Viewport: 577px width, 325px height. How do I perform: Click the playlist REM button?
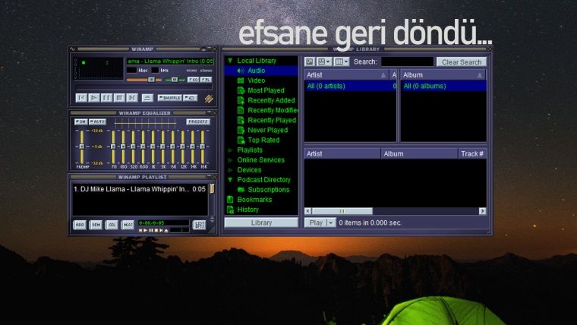click(x=96, y=225)
